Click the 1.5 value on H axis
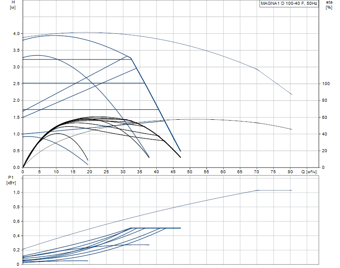The height and width of the screenshot is (268, 340). click(16, 117)
